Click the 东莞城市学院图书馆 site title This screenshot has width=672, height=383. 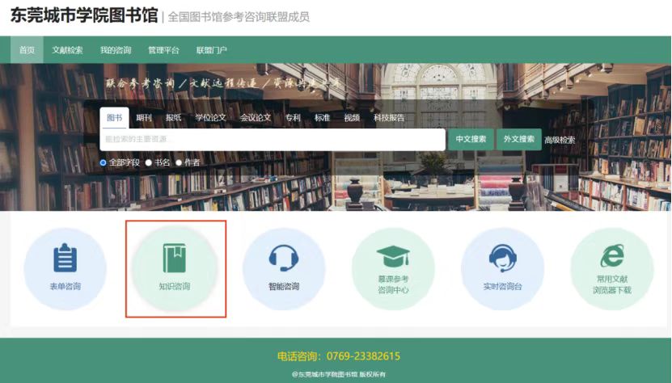pos(84,15)
